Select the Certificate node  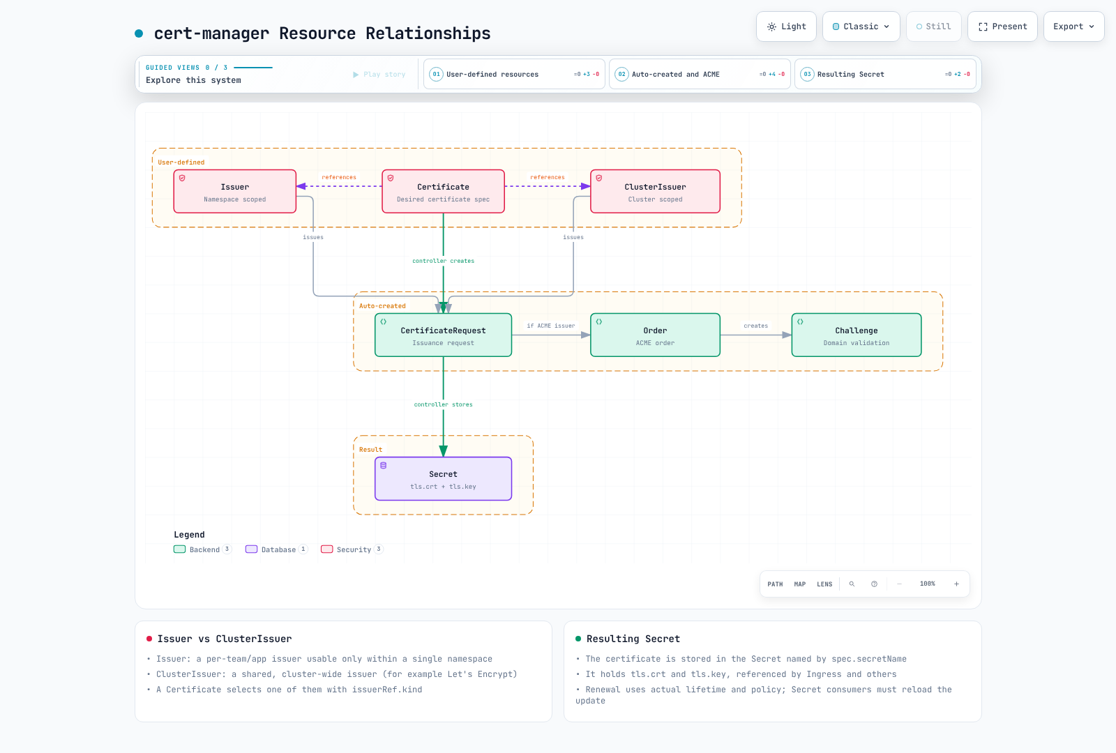coord(444,192)
